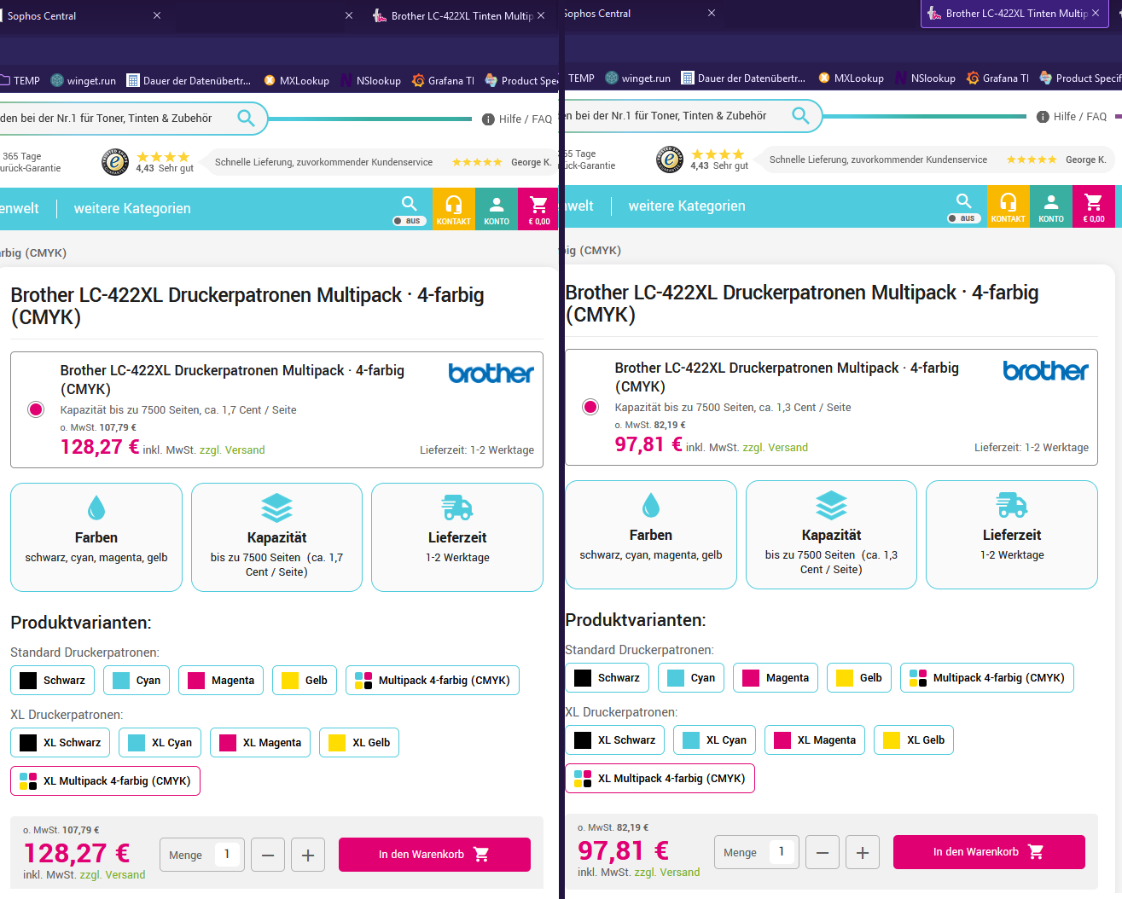Image resolution: width=1122 pixels, height=899 pixels.
Task: Select XL Cyan variant in right window
Action: [x=715, y=740]
